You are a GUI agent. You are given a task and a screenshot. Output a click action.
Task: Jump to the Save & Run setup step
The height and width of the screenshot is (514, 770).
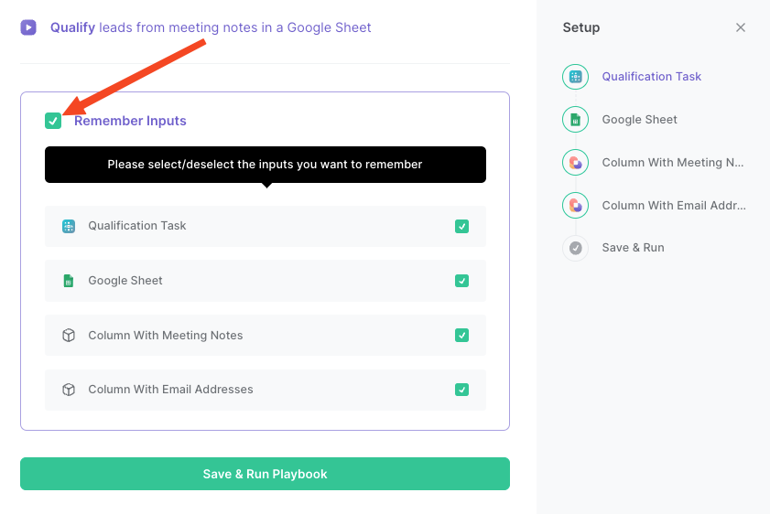pos(633,248)
